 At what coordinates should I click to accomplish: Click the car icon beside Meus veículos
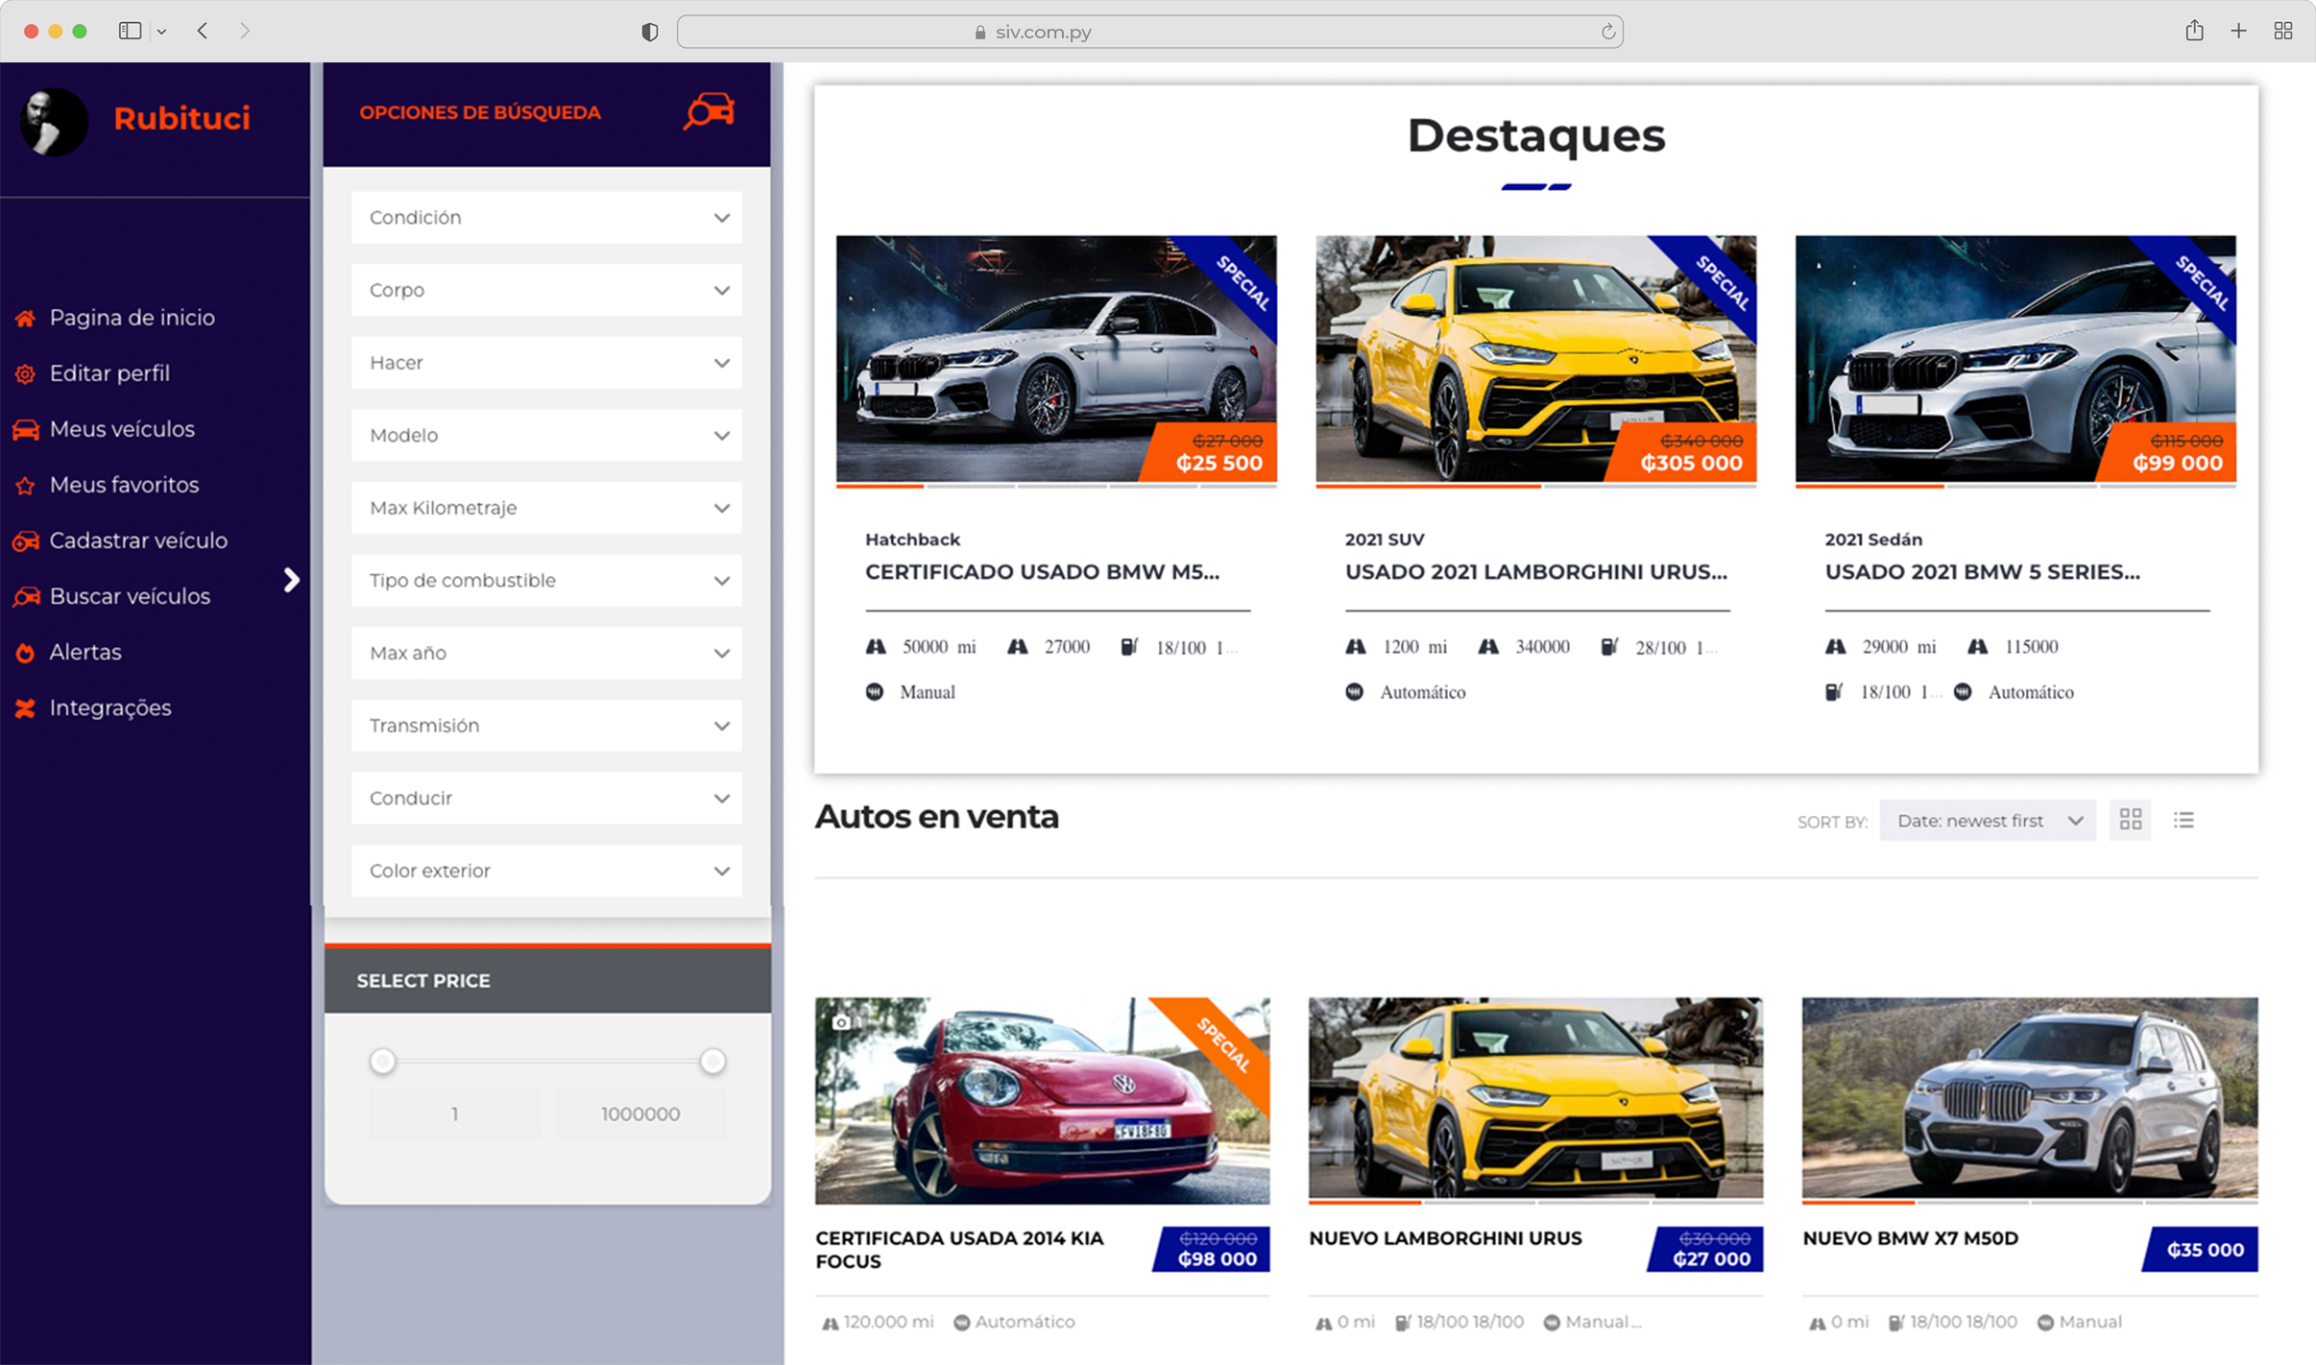[25, 429]
